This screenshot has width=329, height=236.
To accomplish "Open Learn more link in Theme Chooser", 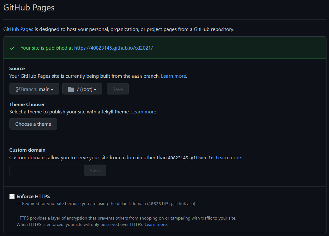I will click(144, 112).
